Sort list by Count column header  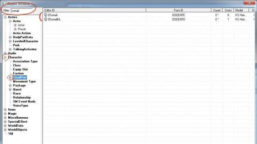click(217, 10)
